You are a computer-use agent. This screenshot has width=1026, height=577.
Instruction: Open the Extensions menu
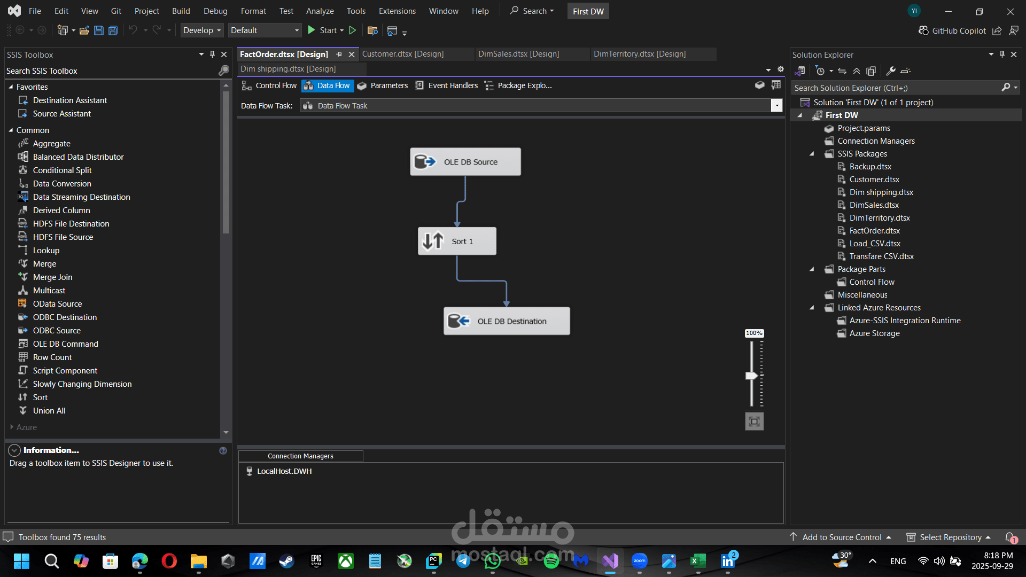pyautogui.click(x=397, y=11)
